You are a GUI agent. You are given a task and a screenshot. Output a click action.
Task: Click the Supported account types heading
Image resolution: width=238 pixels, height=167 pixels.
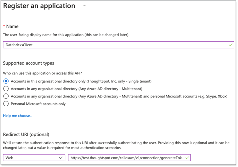click(29, 63)
